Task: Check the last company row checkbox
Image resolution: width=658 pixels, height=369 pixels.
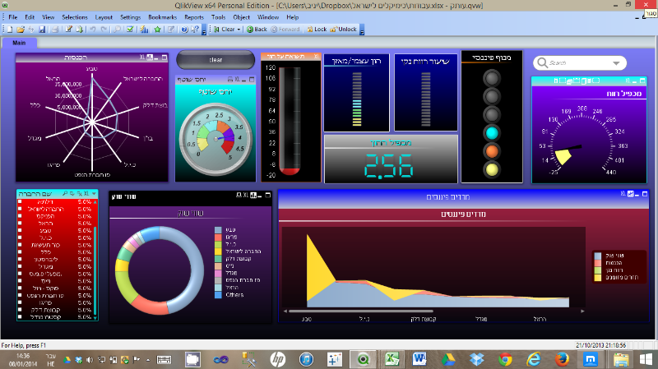Action: (x=20, y=317)
